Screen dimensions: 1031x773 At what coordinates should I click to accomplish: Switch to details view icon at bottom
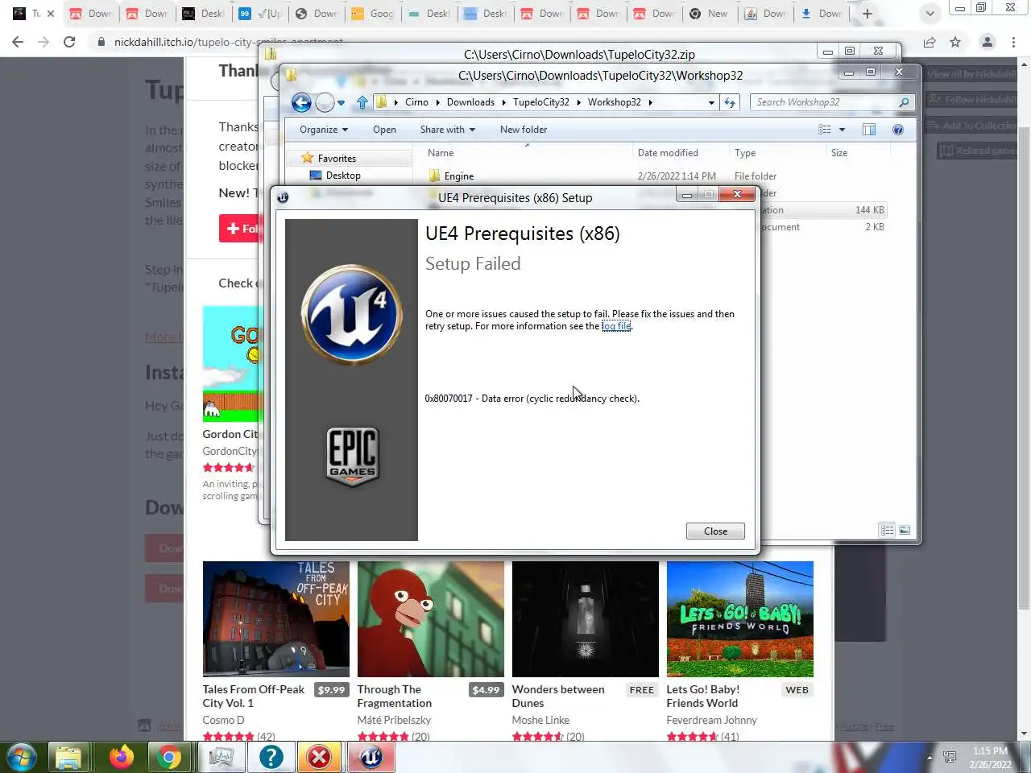point(887,530)
